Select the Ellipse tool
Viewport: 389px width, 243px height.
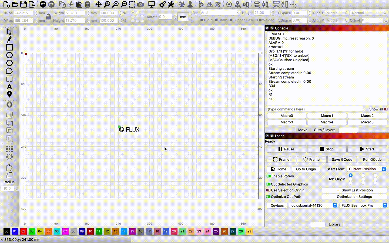(9, 55)
